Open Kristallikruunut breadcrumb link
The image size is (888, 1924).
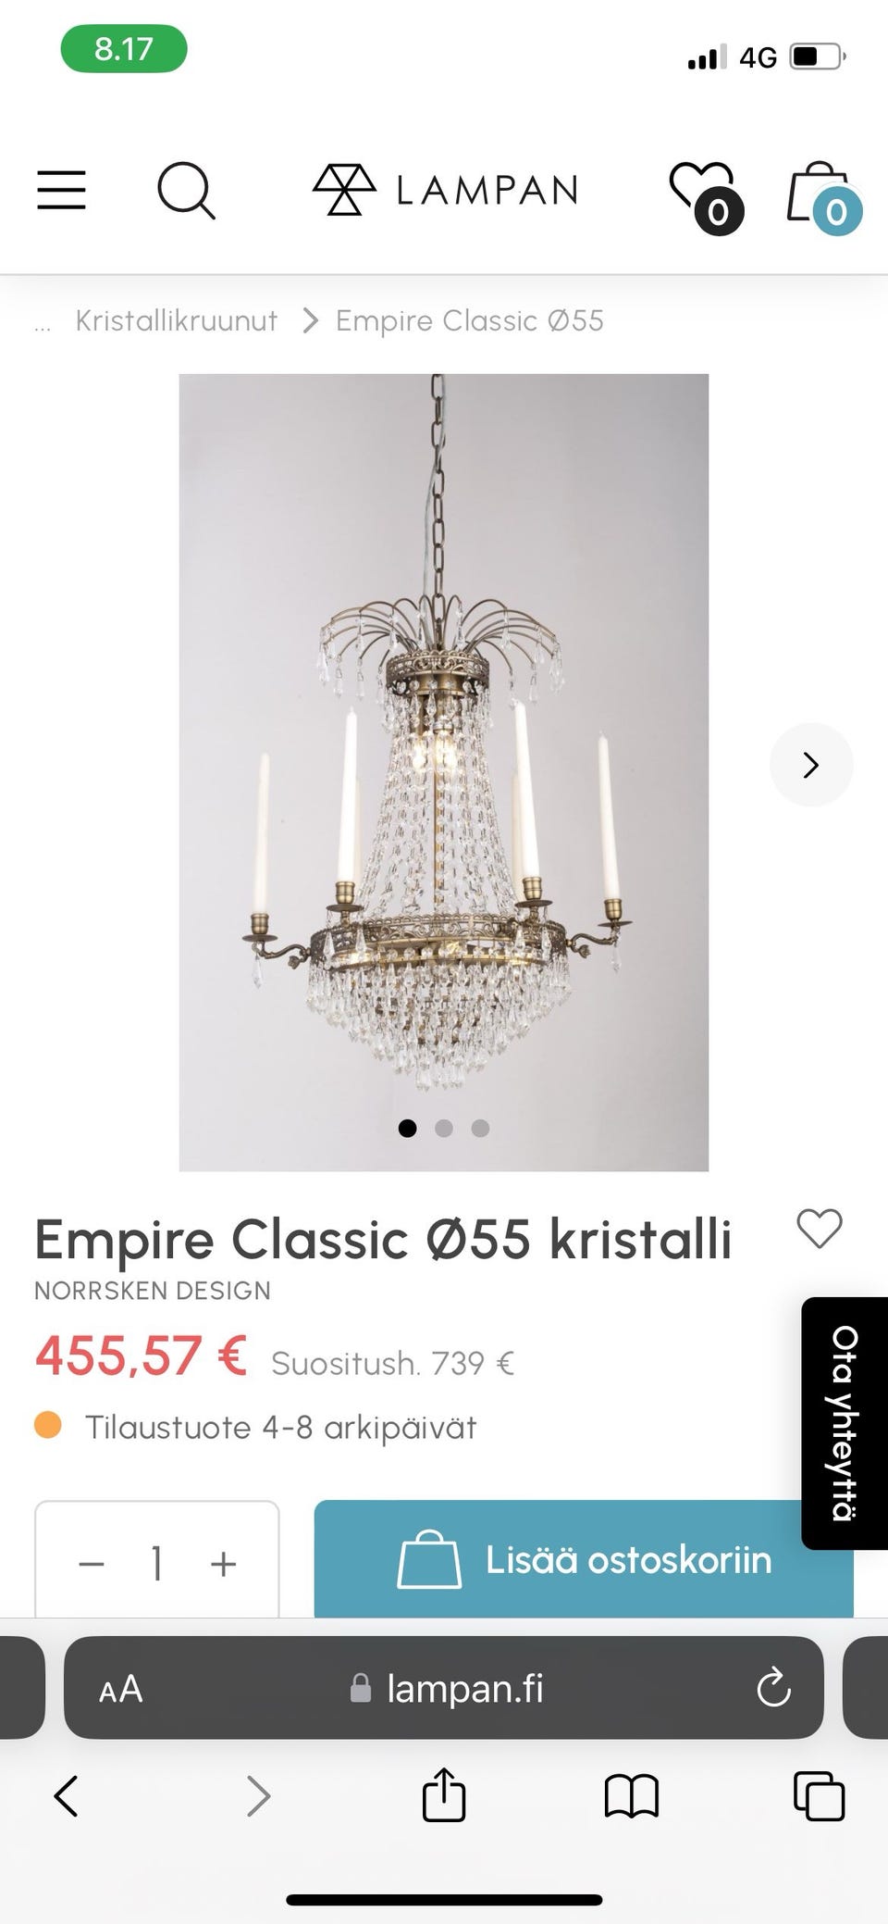(x=176, y=320)
